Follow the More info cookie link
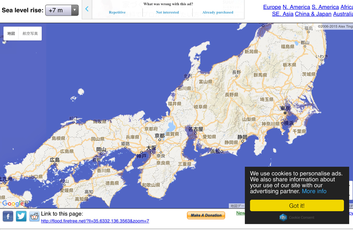This screenshot has width=353, height=231. (314, 191)
